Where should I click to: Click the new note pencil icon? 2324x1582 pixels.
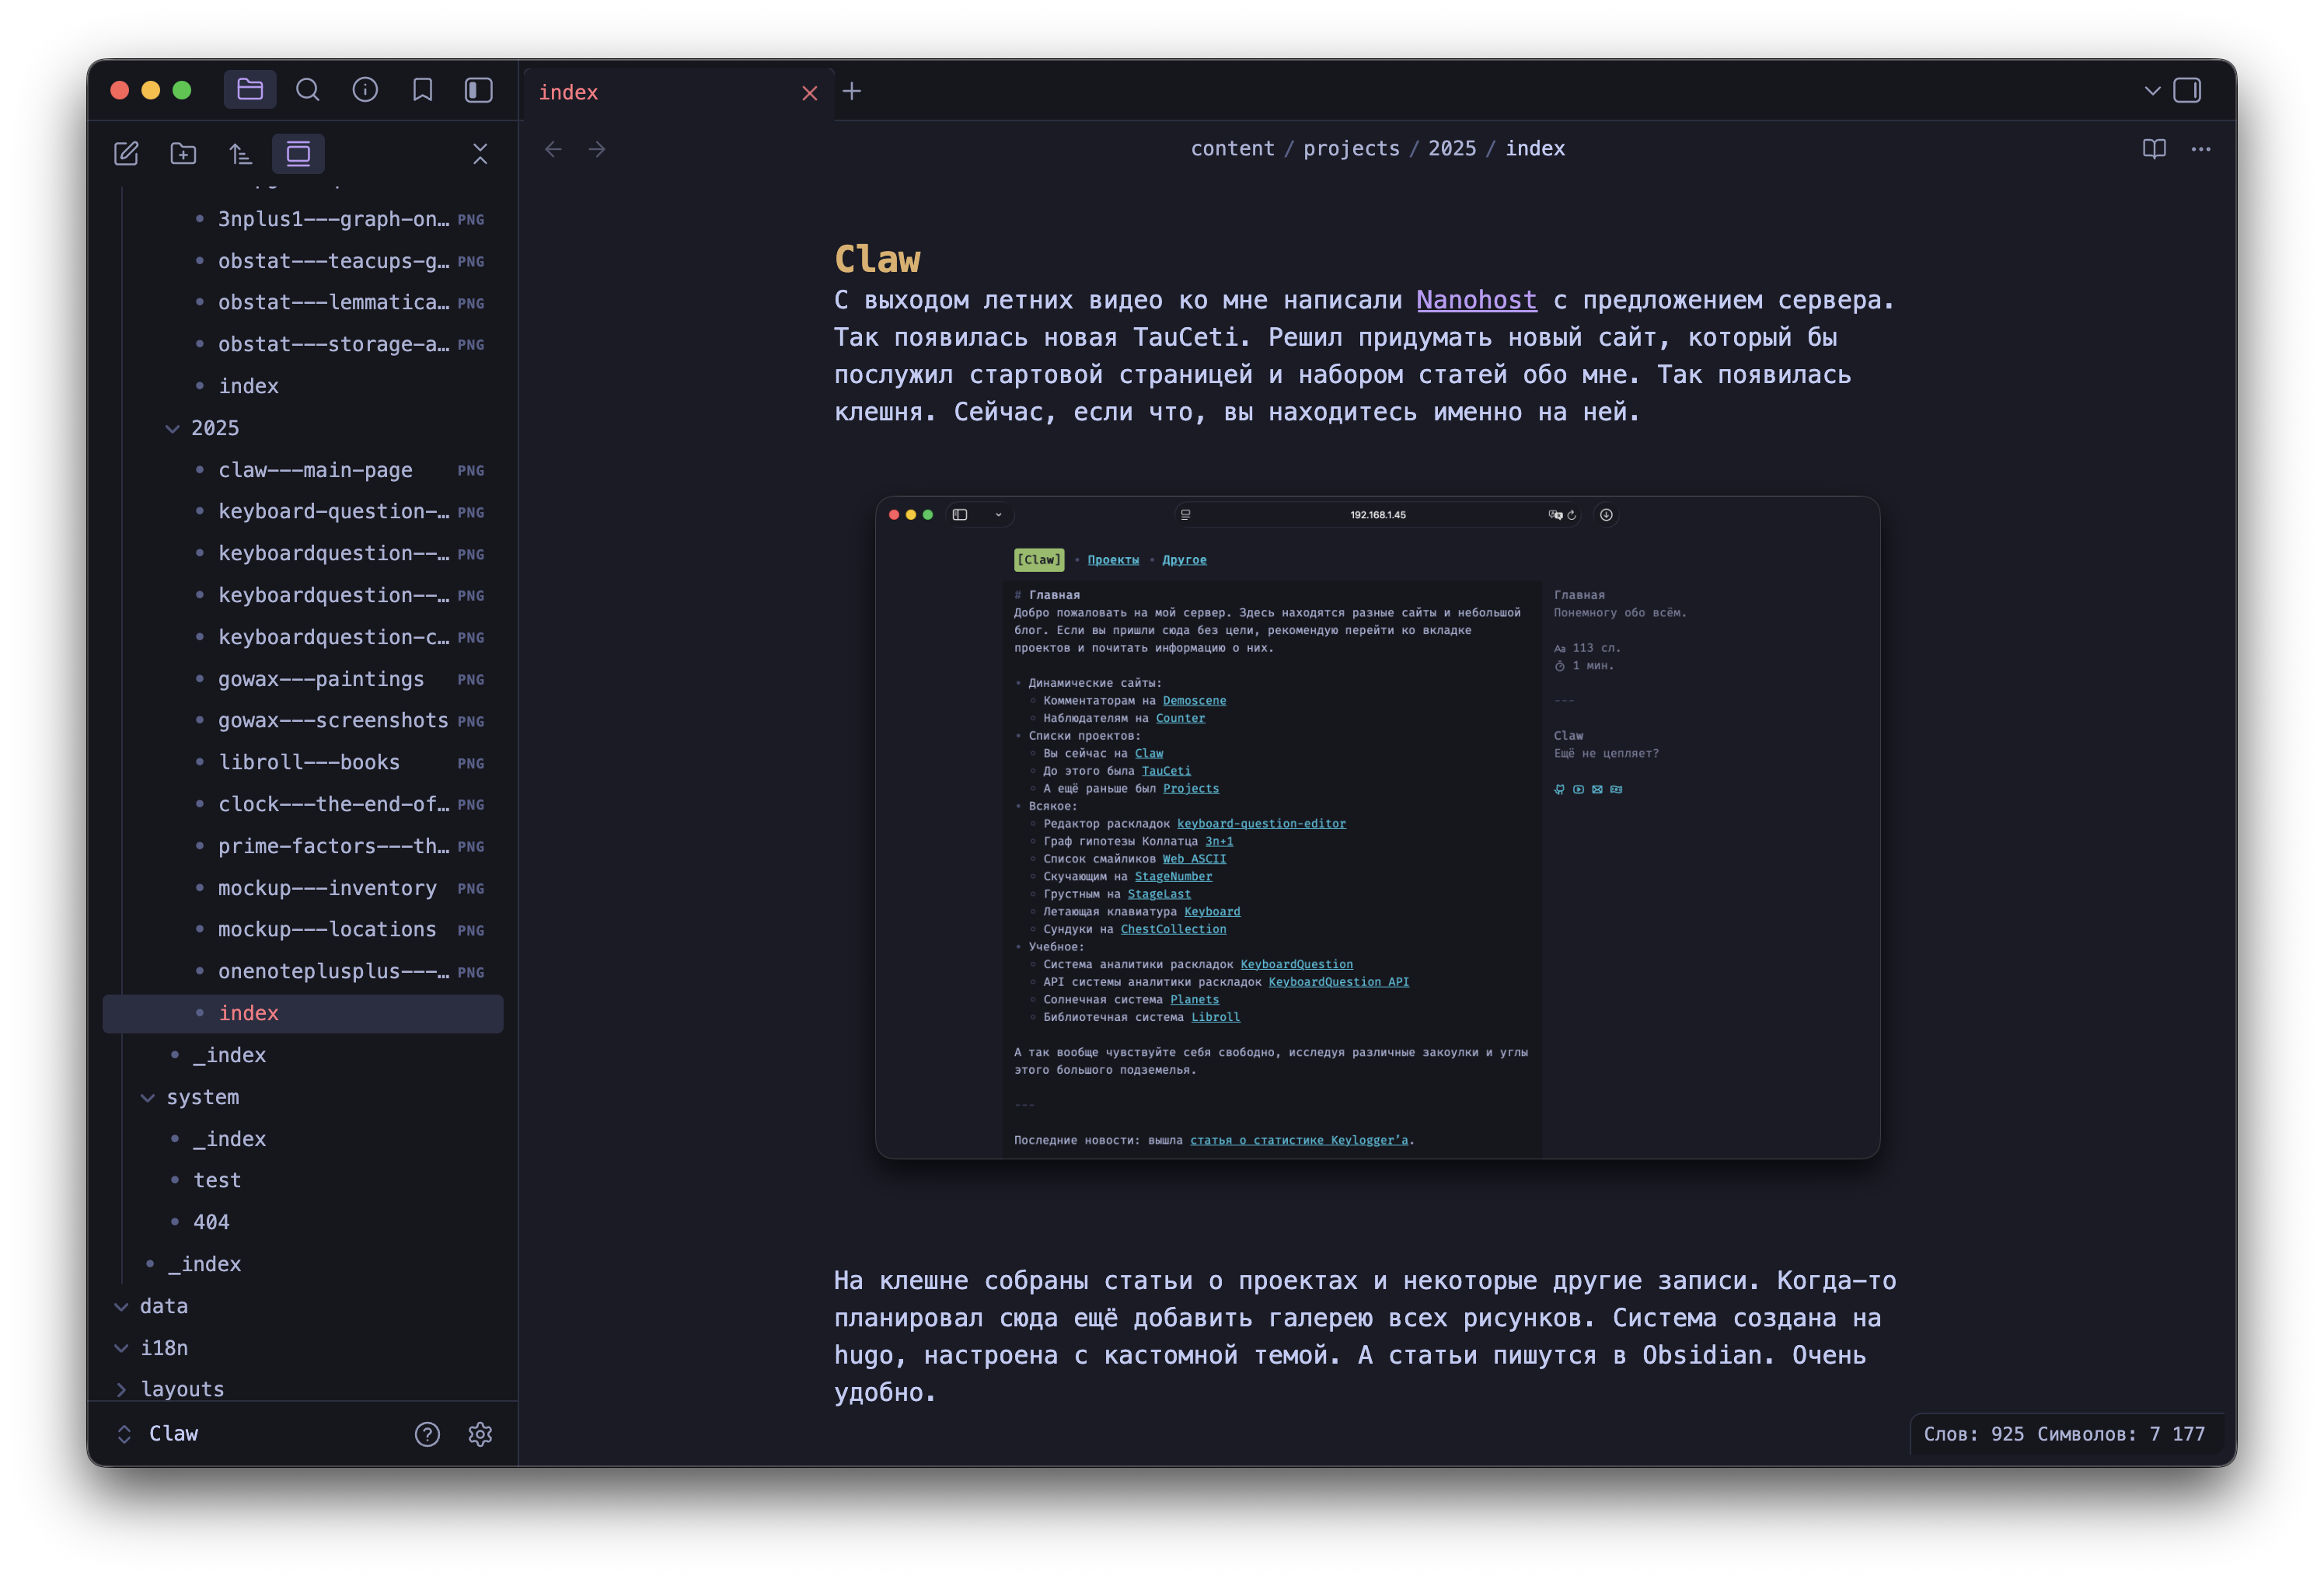pyautogui.click(x=126, y=153)
